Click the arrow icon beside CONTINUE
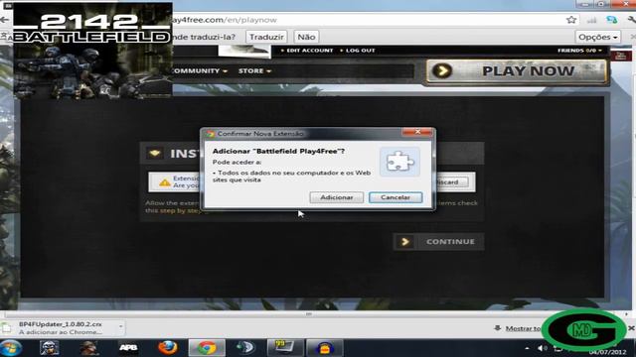This screenshot has height=357, width=636. [404, 242]
